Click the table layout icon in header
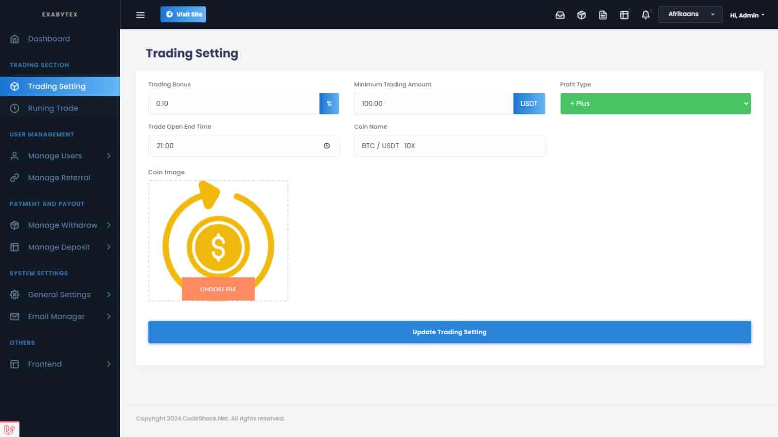This screenshot has width=778, height=437. pyautogui.click(x=624, y=15)
